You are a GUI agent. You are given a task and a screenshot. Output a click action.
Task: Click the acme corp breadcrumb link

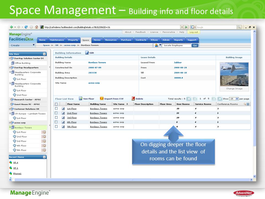[x=70, y=45]
